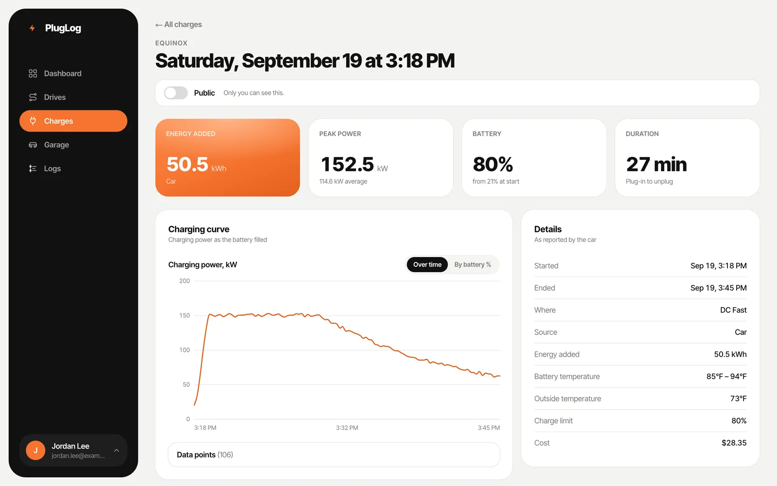Open the Logs page
The height and width of the screenshot is (486, 777).
73,169
